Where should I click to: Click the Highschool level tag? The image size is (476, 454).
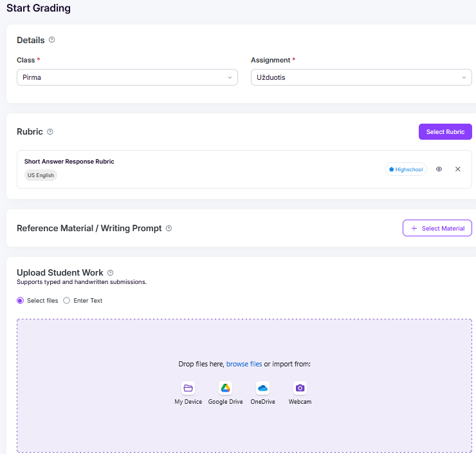(x=406, y=169)
